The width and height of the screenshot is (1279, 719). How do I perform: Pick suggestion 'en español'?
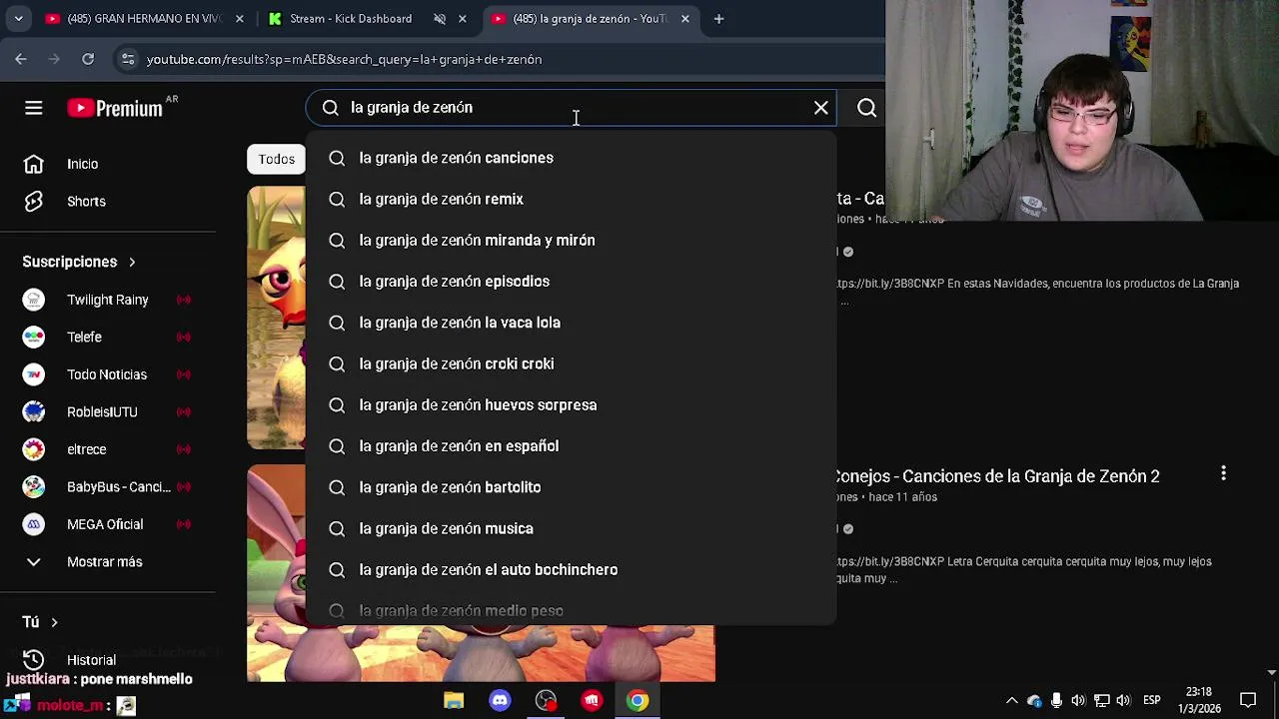coord(571,446)
